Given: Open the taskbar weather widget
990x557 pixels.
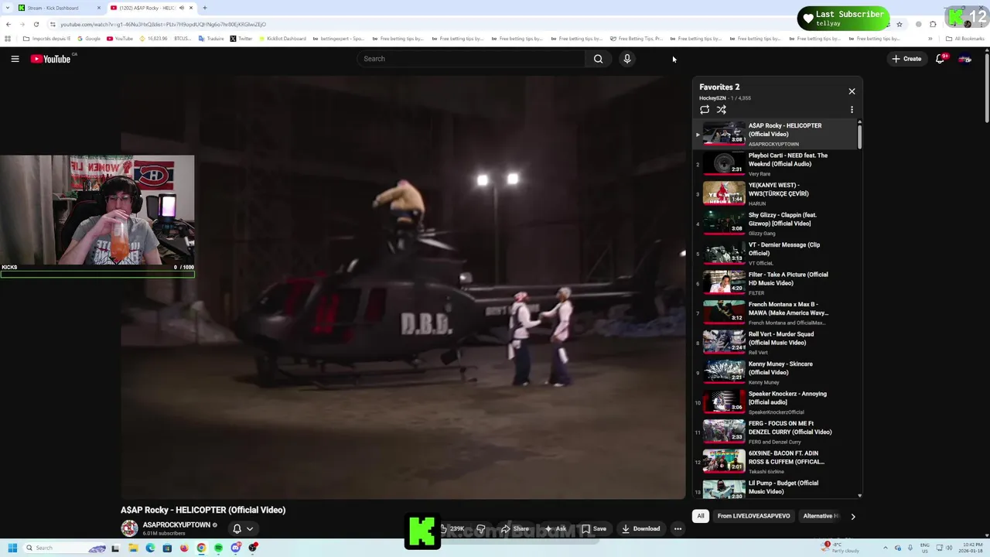Looking at the screenshot, I should (x=841, y=548).
